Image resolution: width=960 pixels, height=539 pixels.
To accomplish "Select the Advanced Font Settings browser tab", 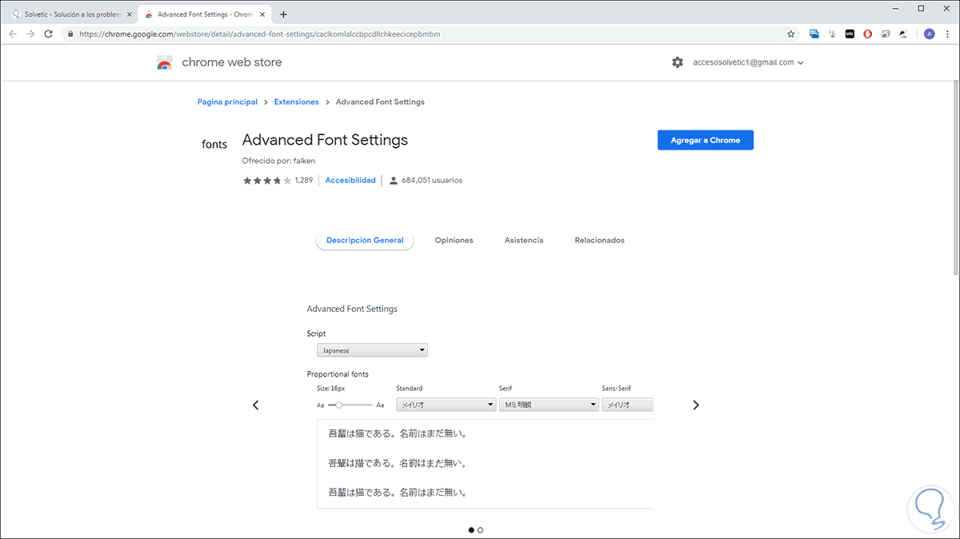I will click(204, 14).
